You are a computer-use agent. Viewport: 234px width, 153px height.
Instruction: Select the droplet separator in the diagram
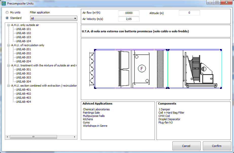click(x=160, y=69)
